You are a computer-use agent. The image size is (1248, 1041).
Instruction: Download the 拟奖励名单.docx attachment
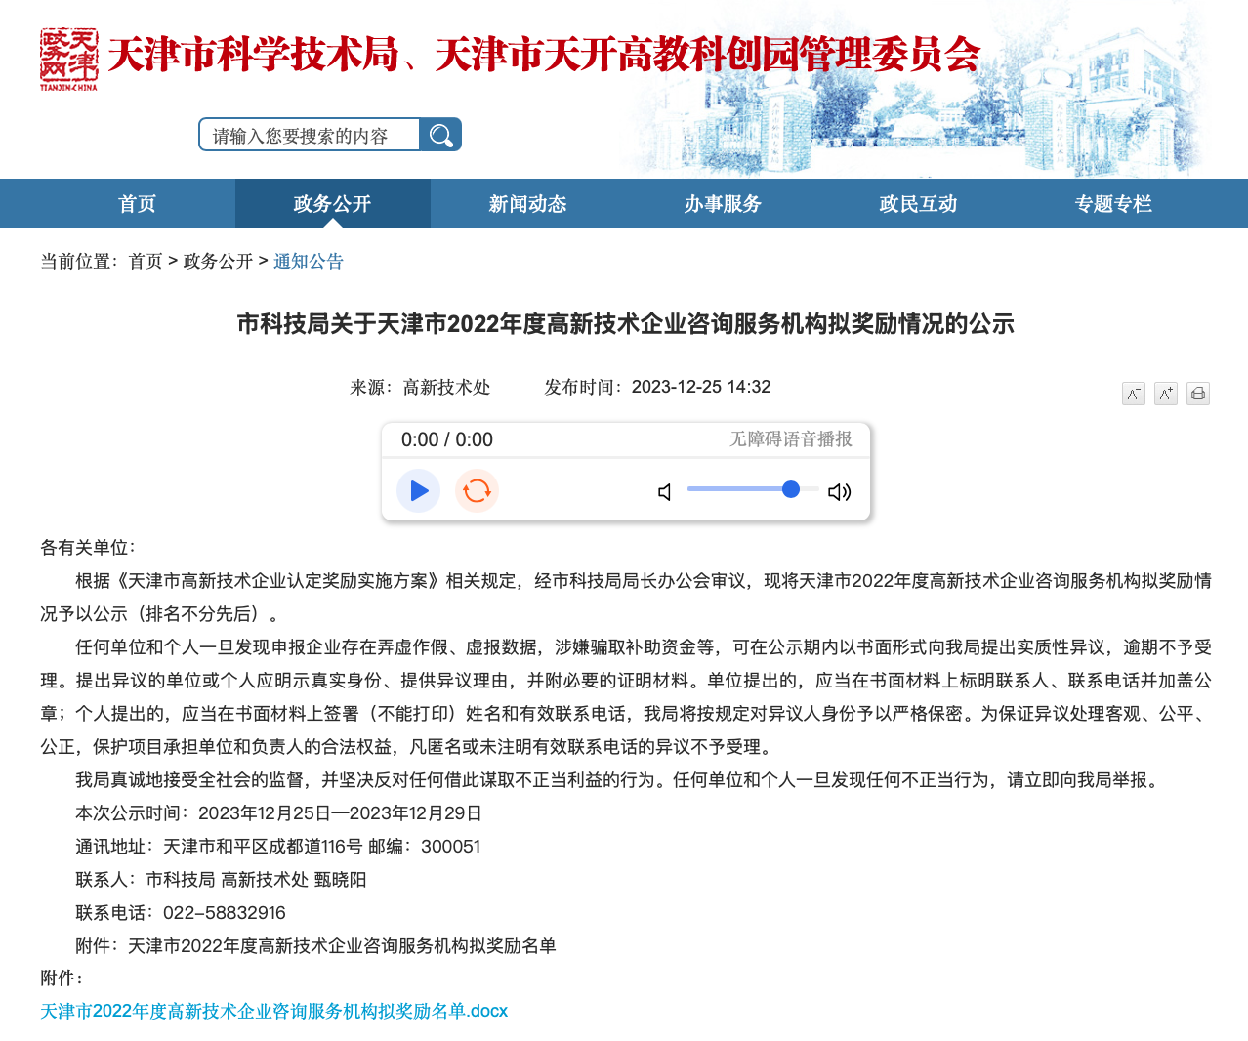(273, 1011)
